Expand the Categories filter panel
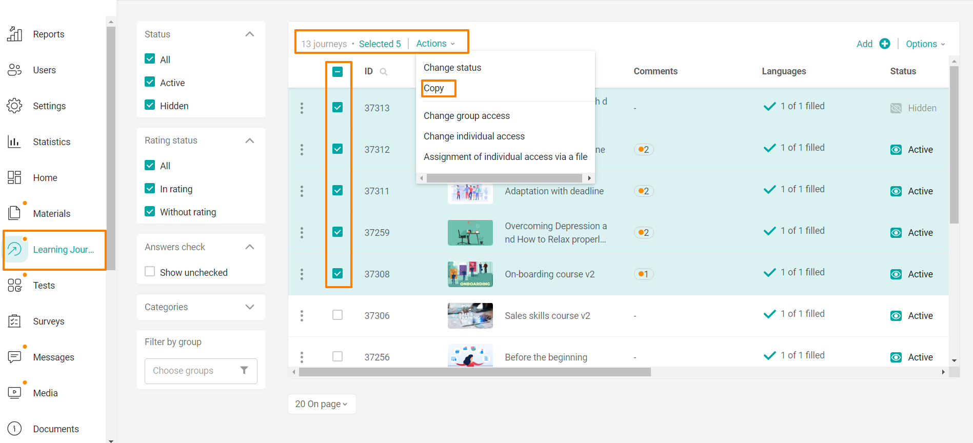This screenshot has width=973, height=443. point(250,307)
